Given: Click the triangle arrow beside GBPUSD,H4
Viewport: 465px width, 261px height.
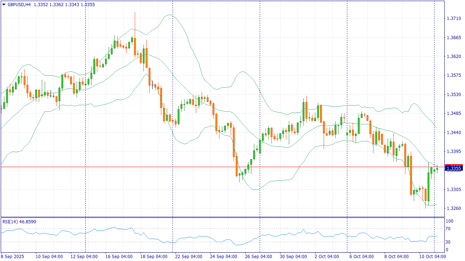Looking at the screenshot, I should (4, 5).
